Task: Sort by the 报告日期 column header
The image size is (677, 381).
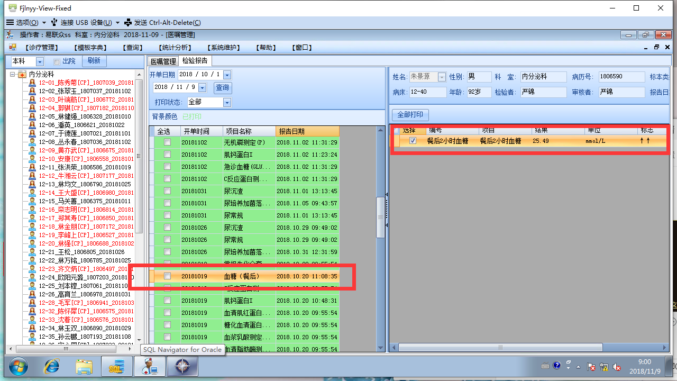Action: pyautogui.click(x=307, y=131)
